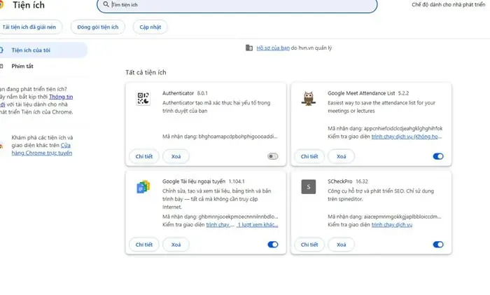The width and height of the screenshot is (490, 295).
Task: Turn off the SCheckPro extension toggle
Action: 438,245
